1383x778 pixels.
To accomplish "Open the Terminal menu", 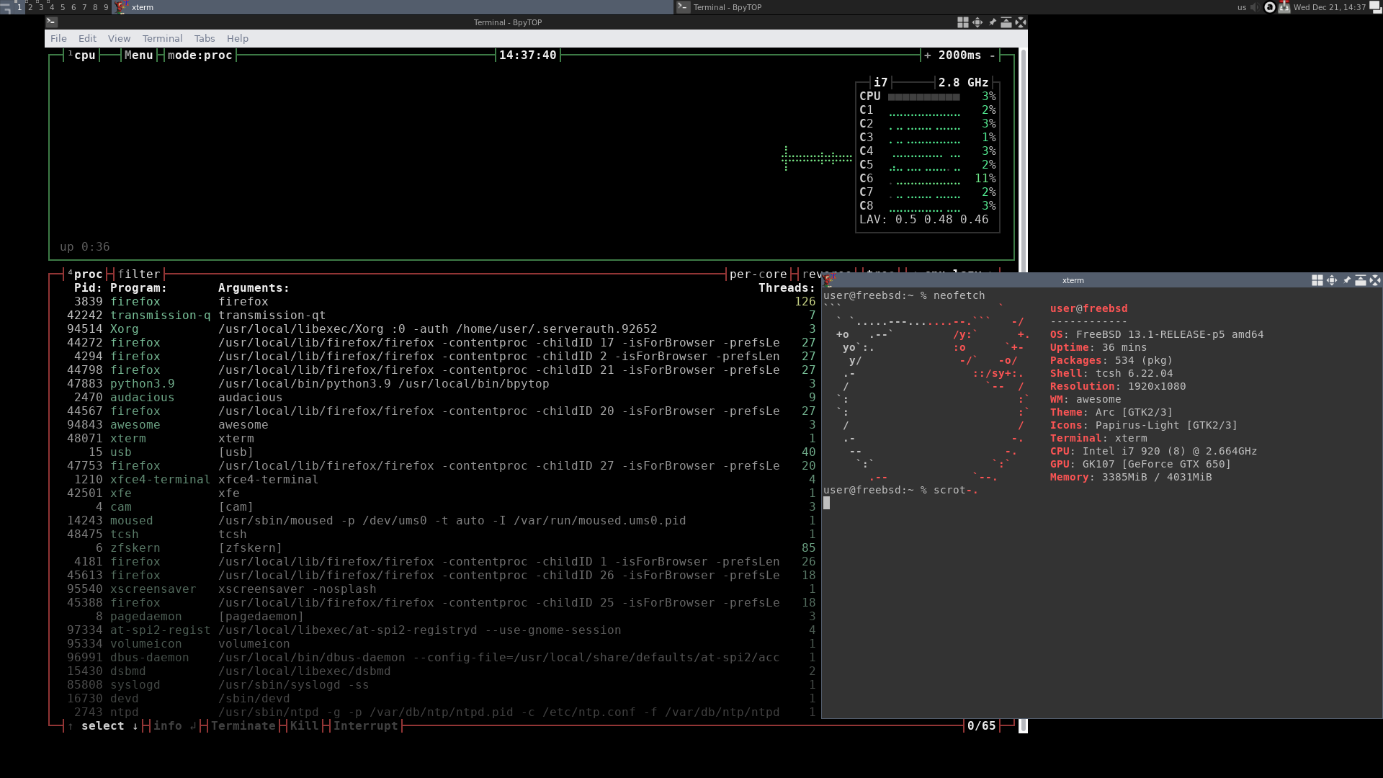I will [162, 38].
